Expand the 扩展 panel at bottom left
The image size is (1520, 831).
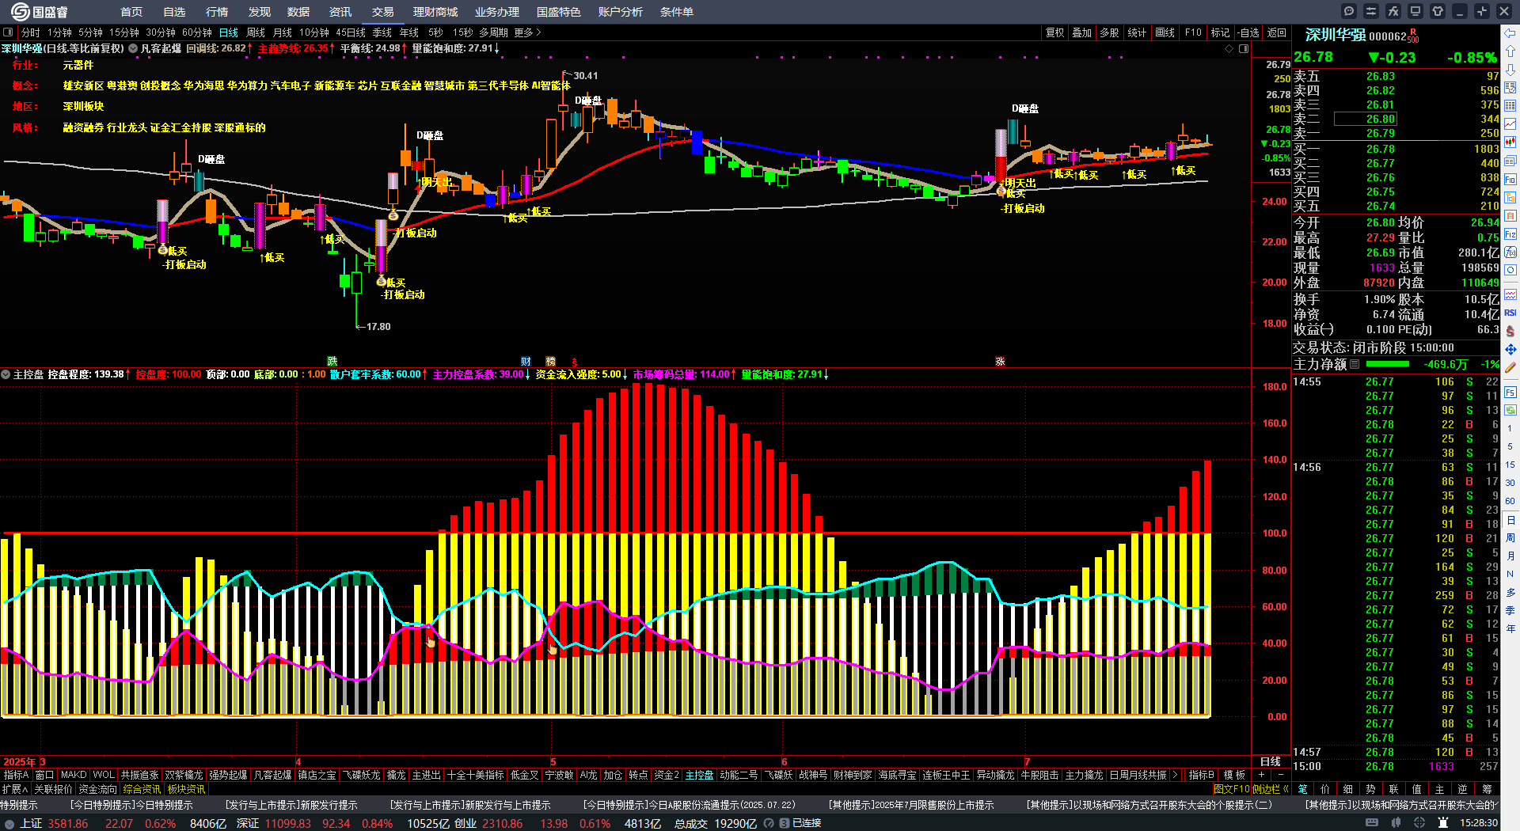(x=15, y=789)
